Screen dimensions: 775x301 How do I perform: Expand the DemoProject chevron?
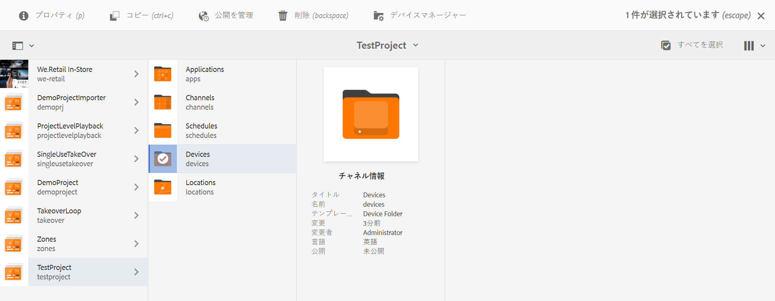[136, 187]
